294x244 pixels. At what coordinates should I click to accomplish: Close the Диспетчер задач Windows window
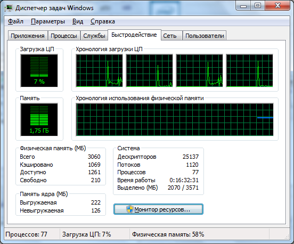click(277, 6)
